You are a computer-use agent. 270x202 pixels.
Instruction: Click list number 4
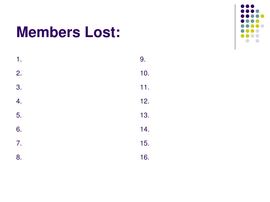click(x=19, y=101)
